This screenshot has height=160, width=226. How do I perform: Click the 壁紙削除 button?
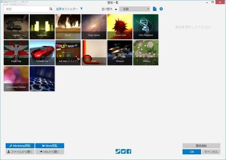pyautogui.click(x=202, y=146)
